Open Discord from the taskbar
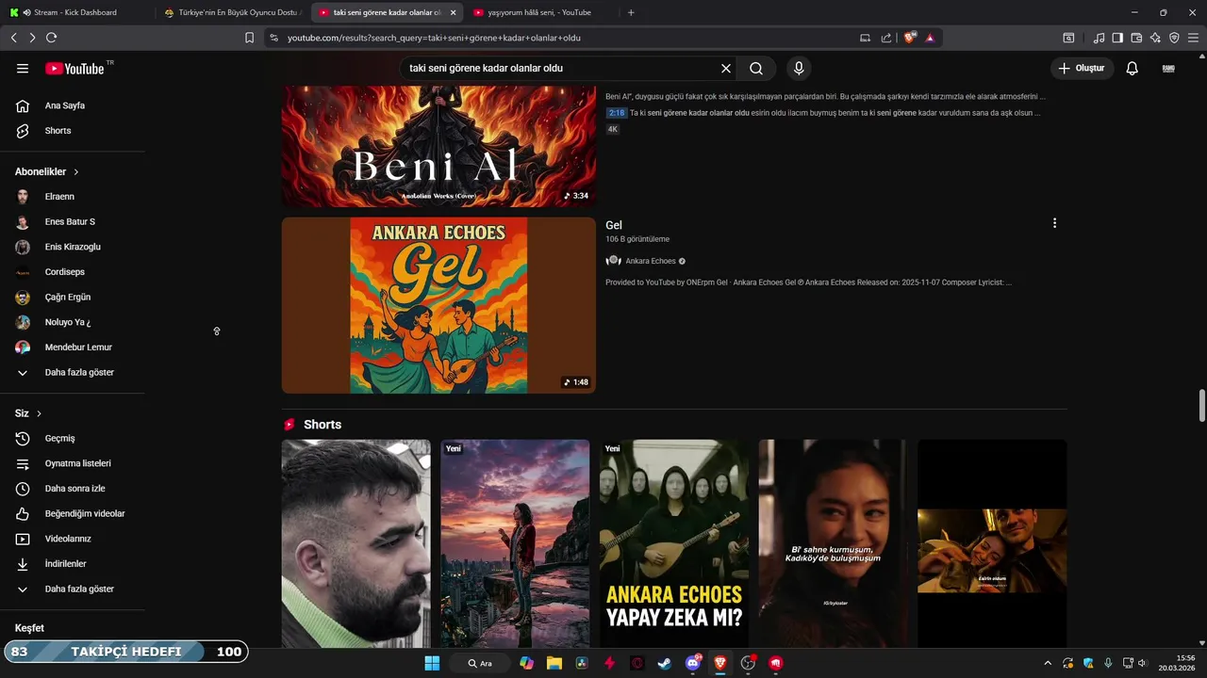Screen dimensions: 1207x678 tap(693, 663)
